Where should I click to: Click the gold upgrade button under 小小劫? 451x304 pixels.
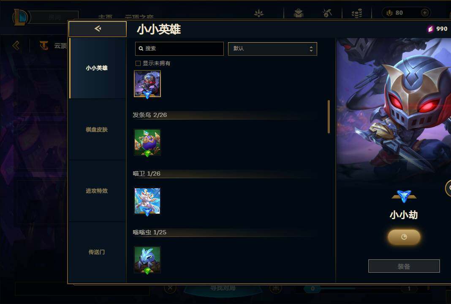click(x=404, y=237)
